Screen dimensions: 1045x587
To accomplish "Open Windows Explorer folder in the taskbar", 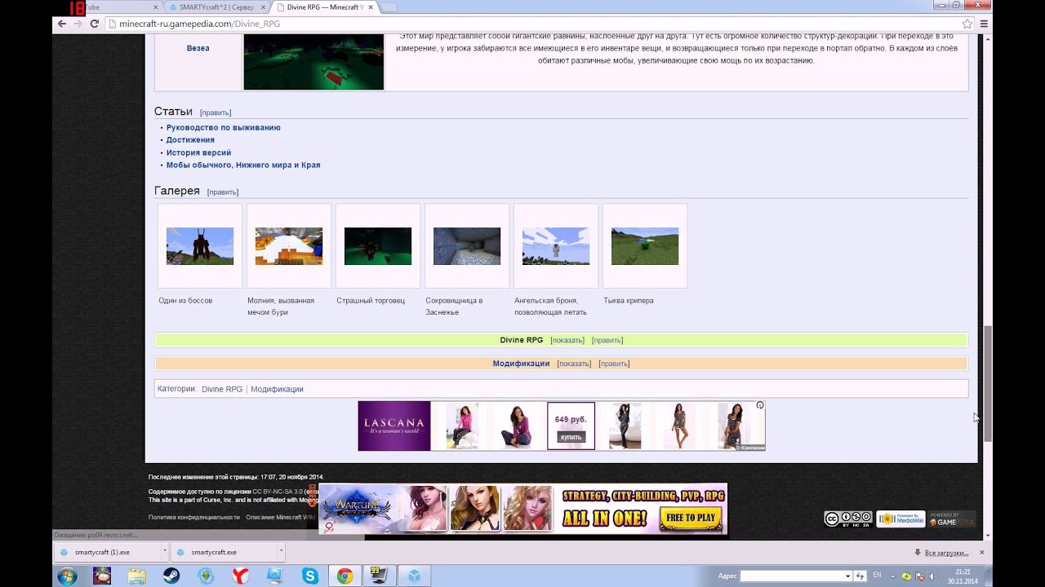I will 136,576.
